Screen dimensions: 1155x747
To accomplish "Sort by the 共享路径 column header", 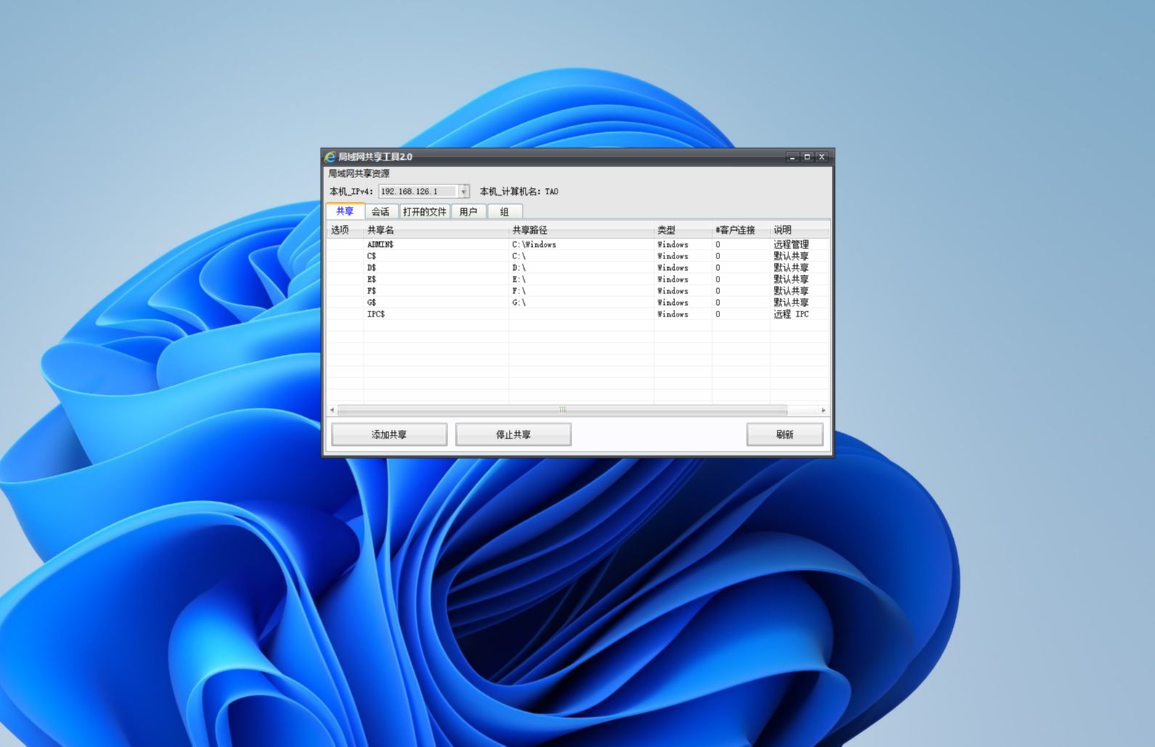I will click(581, 230).
